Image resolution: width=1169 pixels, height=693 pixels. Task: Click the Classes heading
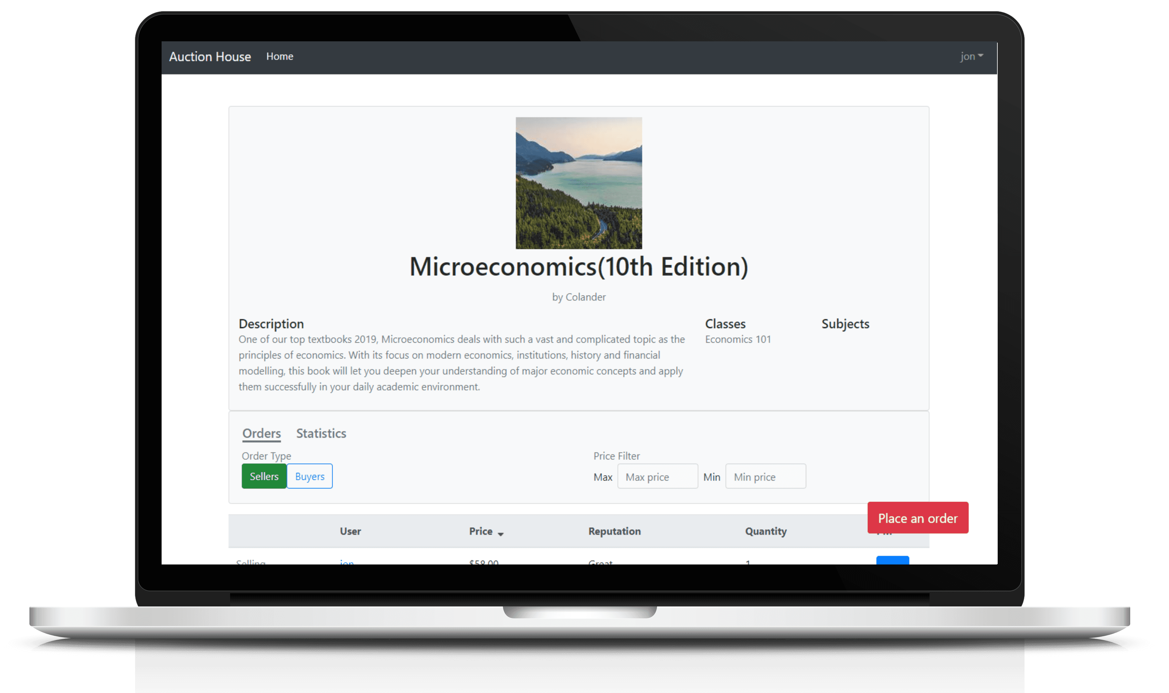click(x=725, y=324)
